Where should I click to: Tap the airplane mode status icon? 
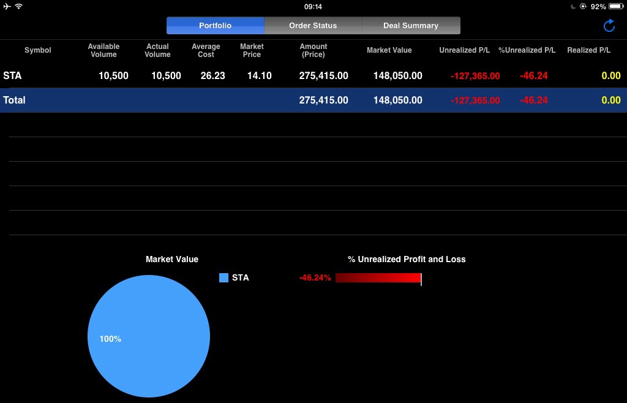[x=7, y=6]
